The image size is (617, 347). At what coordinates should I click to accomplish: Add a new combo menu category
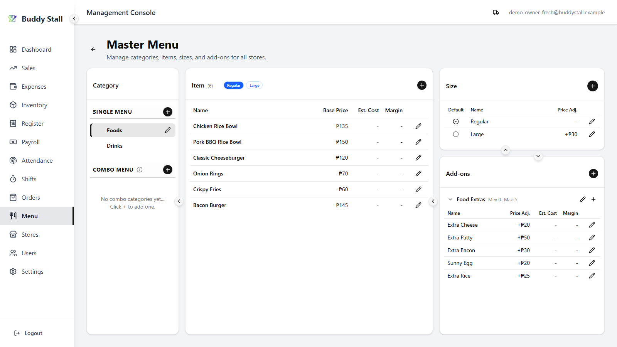[168, 170]
